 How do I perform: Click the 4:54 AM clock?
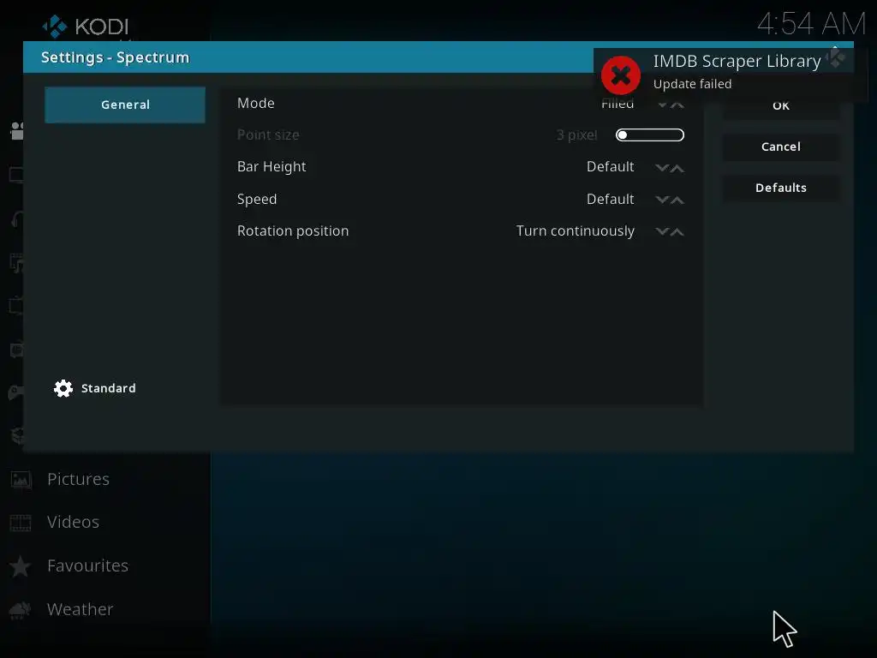click(x=812, y=24)
